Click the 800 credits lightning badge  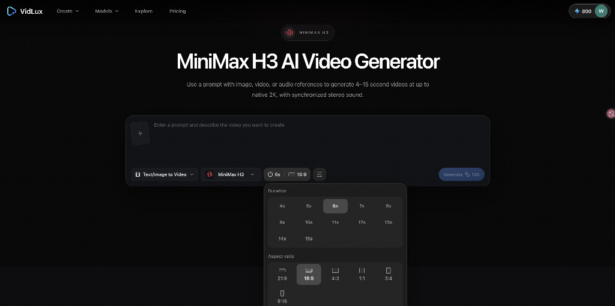coord(583,11)
